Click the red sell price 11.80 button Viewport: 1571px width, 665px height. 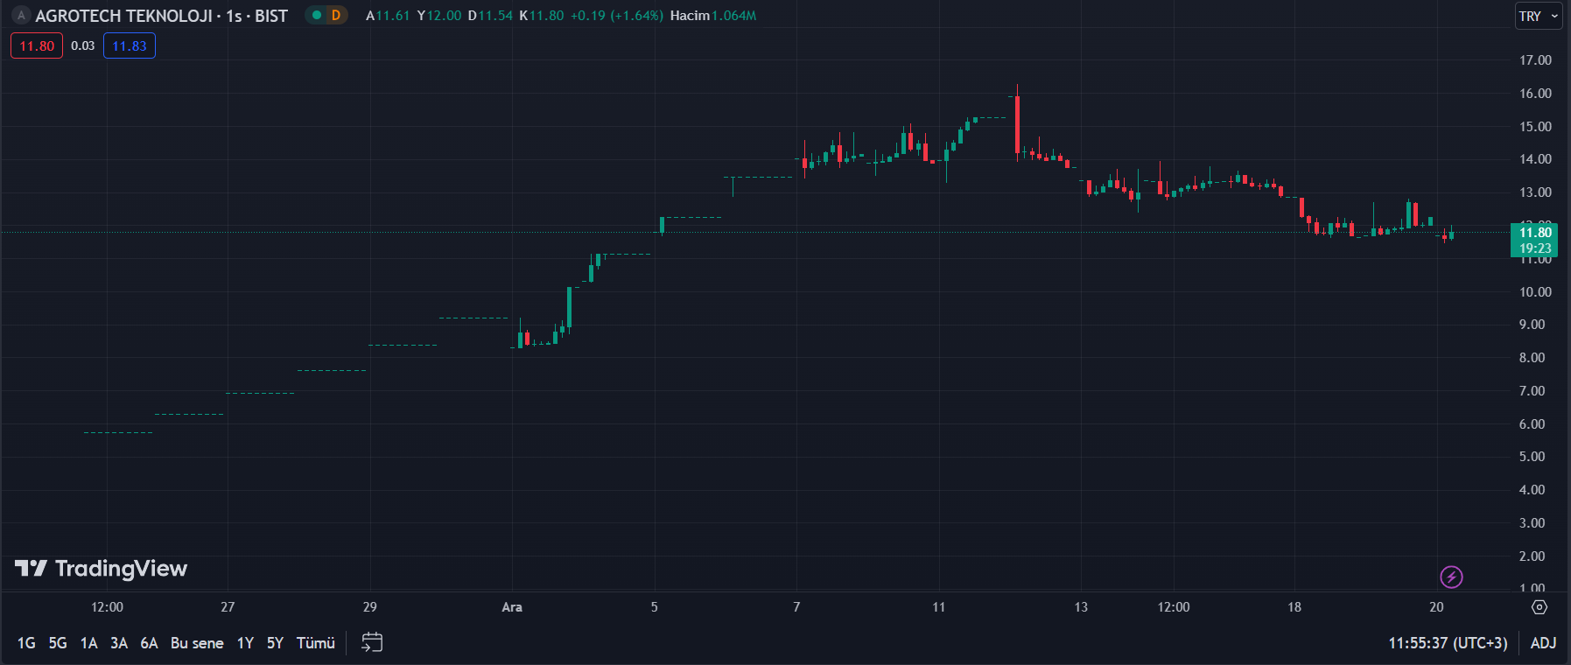pos(37,45)
